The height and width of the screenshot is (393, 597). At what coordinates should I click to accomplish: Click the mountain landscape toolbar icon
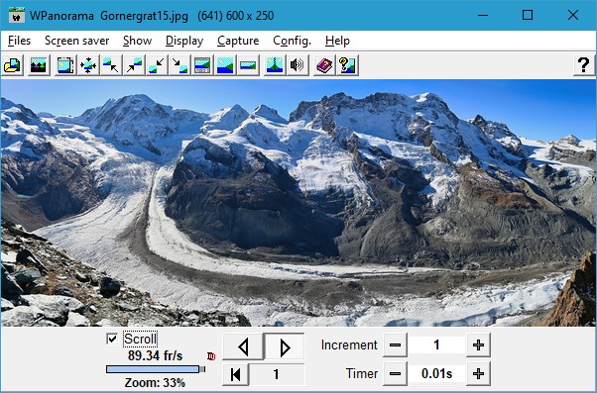click(39, 65)
